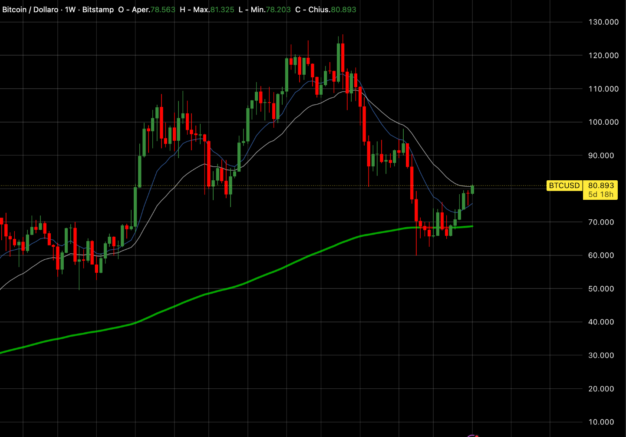Click the 5d 18h candle countdown
This screenshot has height=437, width=626.
click(601, 195)
